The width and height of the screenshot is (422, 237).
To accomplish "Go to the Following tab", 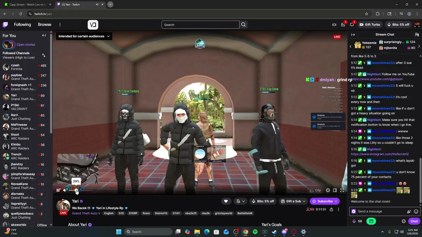I will pos(22,25).
